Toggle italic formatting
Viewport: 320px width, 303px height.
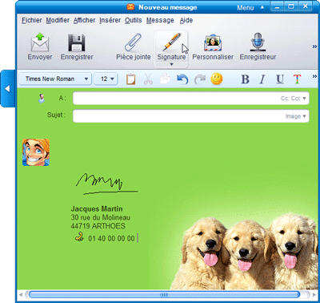point(262,79)
